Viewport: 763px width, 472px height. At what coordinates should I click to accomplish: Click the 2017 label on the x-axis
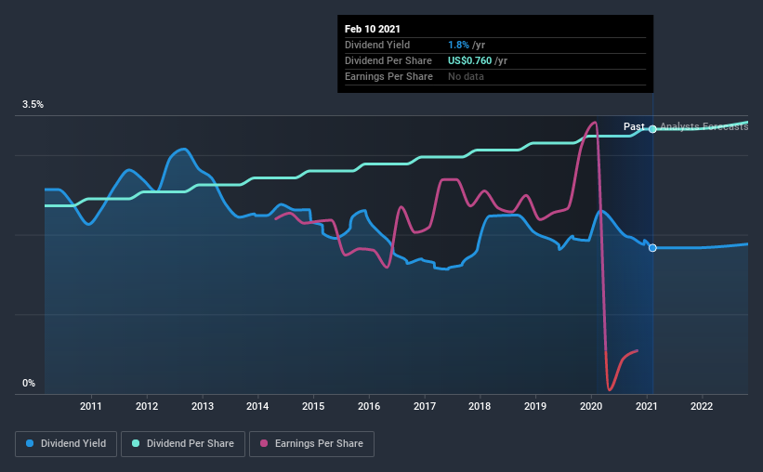click(x=425, y=406)
